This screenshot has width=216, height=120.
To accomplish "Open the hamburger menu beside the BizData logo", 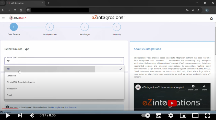I will coord(3,18).
